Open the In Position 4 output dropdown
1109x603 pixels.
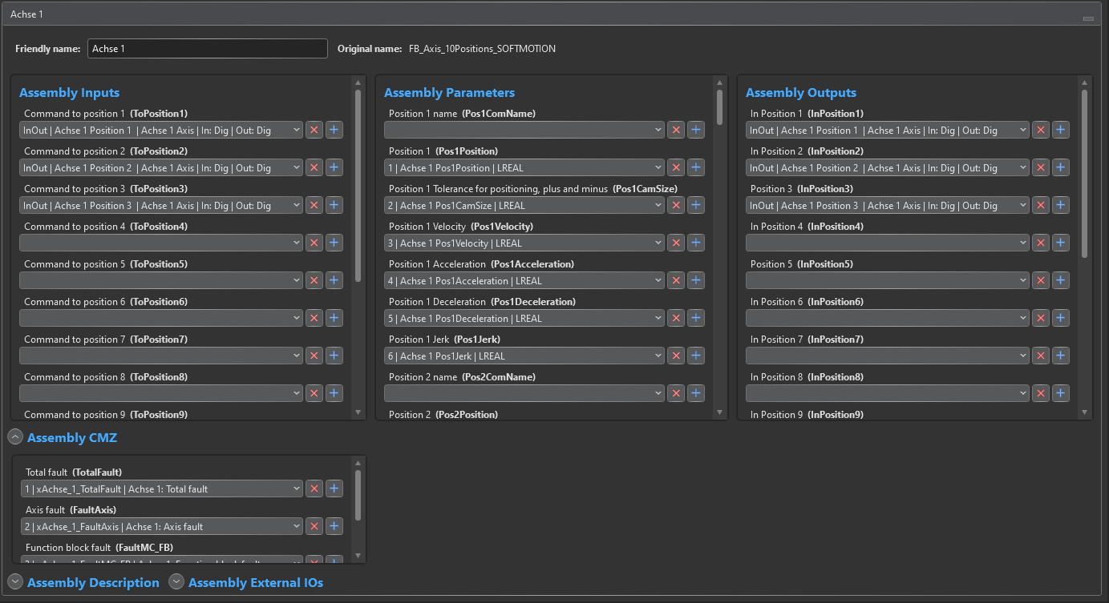(x=888, y=243)
